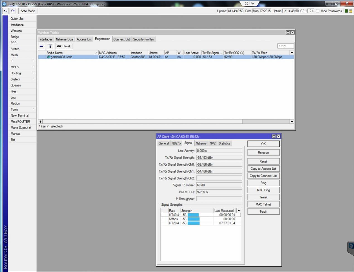Click the filter funnel icon
This screenshot has height=272, width=354.
tap(50, 46)
